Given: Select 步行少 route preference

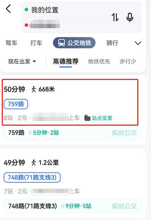Looking at the screenshot, I should tap(128, 62).
